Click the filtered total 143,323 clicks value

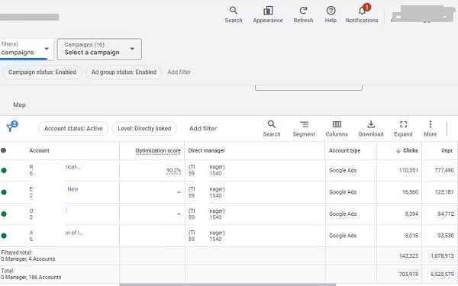(408, 256)
